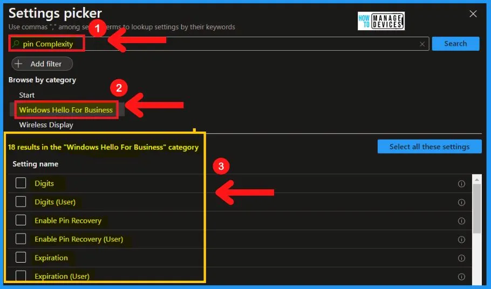The image size is (491, 289).
Task: Select Windows Hello For Business category
Action: pyautogui.click(x=66, y=110)
